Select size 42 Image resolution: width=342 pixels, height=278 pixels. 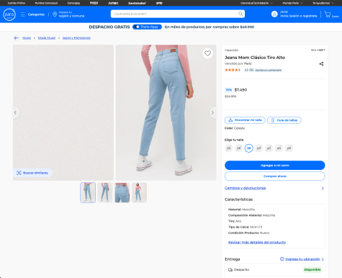269,148
